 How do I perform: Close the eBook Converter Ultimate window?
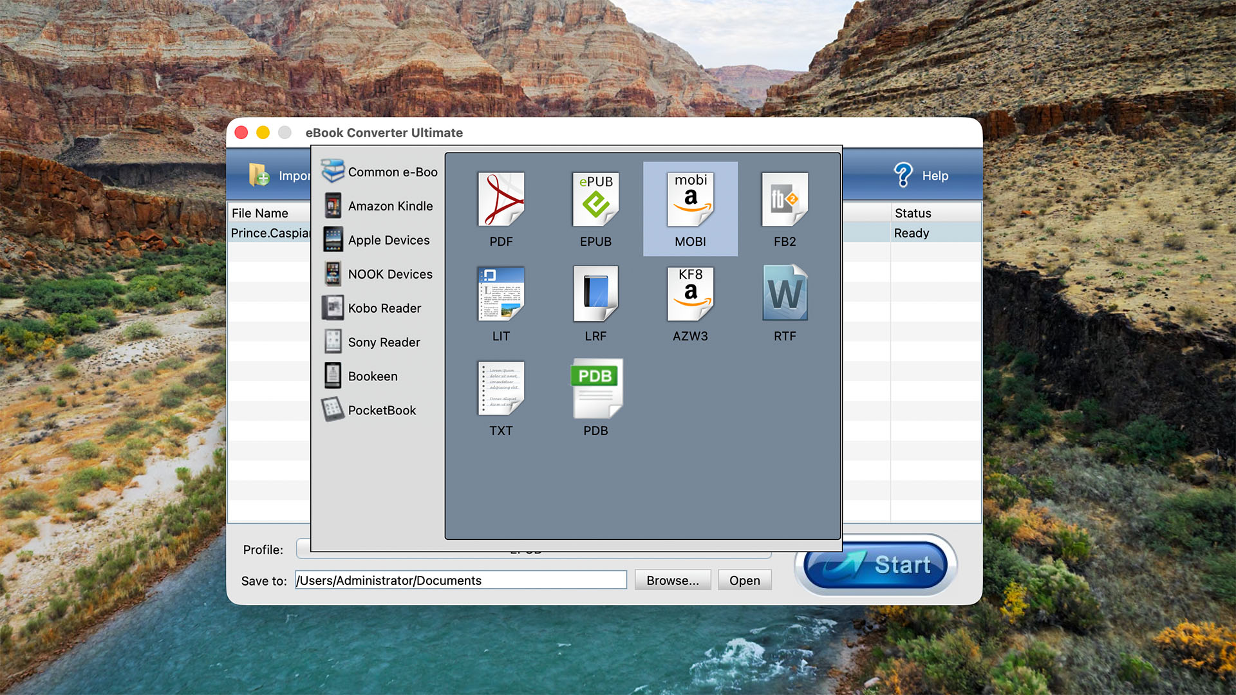[241, 133]
